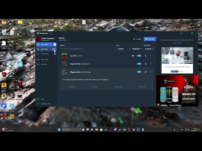Click Uninstall for BiggerLobby

[72, 87]
